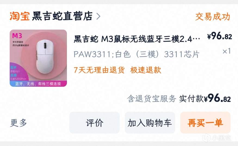Open the 含退货宝服务 info
Viewport: 238px width, 146px height.
click(x=152, y=99)
